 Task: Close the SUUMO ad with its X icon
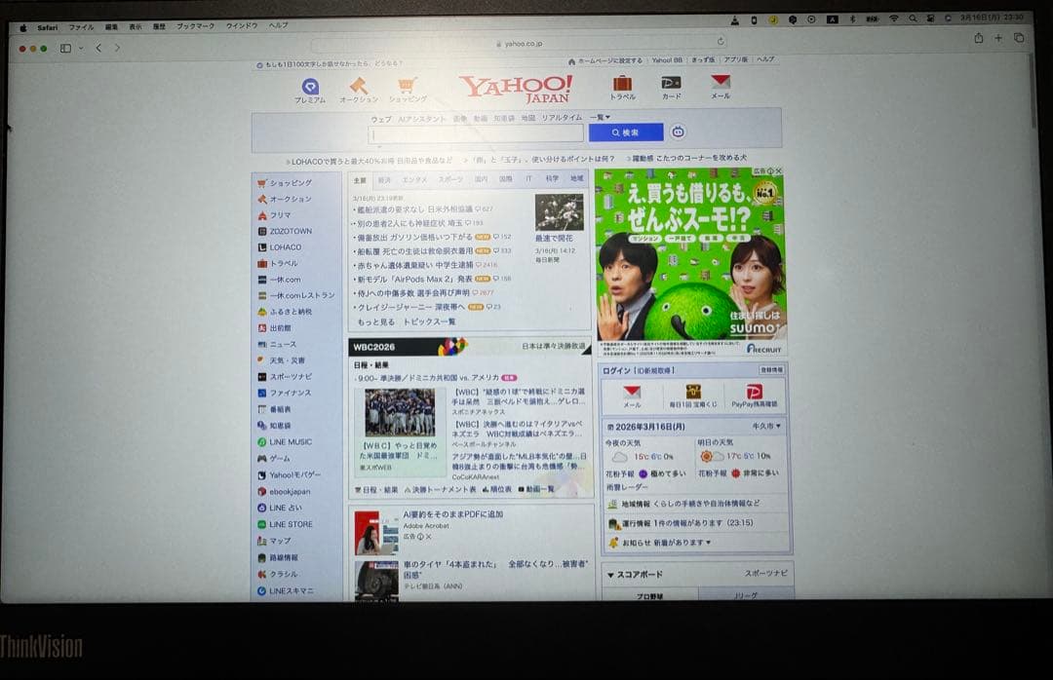(778, 171)
